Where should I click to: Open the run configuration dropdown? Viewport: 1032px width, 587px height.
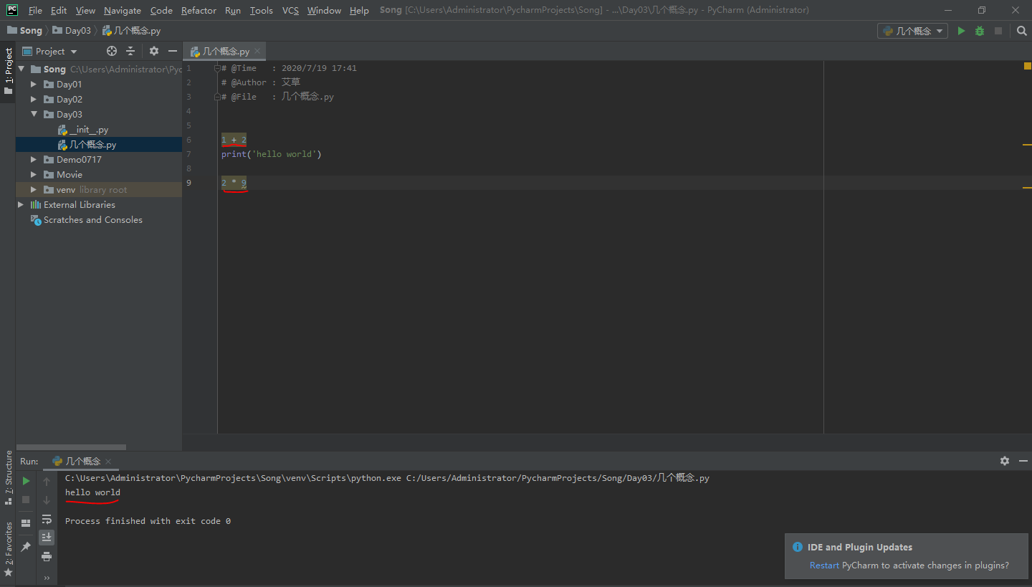(912, 31)
